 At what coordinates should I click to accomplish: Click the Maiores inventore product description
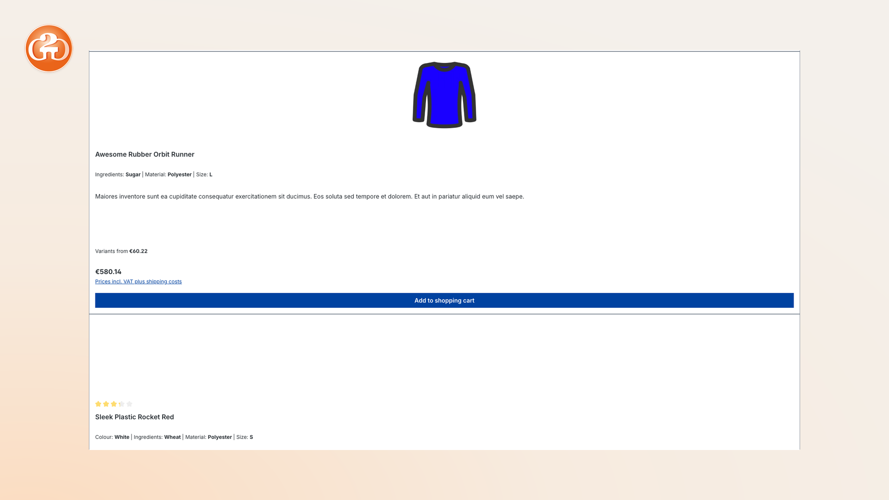point(309,196)
